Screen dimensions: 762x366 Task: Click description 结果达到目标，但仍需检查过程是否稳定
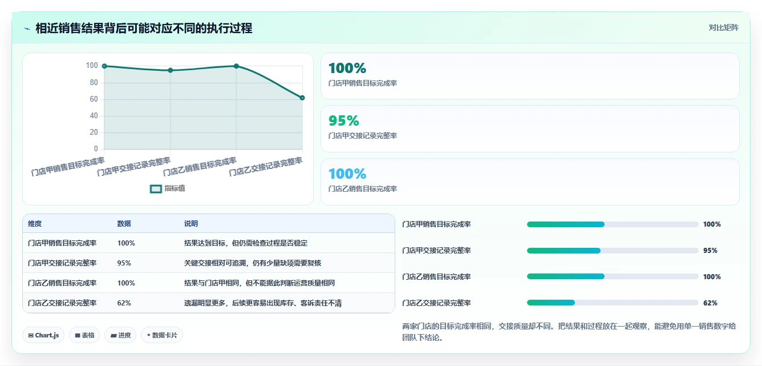click(x=246, y=243)
